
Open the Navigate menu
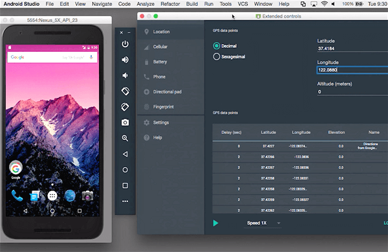(102, 4)
